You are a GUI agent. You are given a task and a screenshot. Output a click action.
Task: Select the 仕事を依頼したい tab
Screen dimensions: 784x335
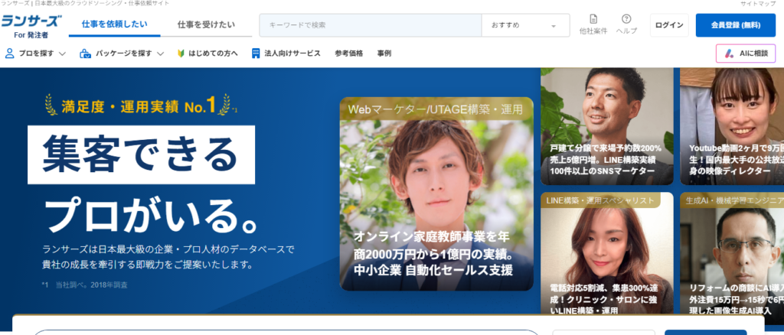pos(115,25)
